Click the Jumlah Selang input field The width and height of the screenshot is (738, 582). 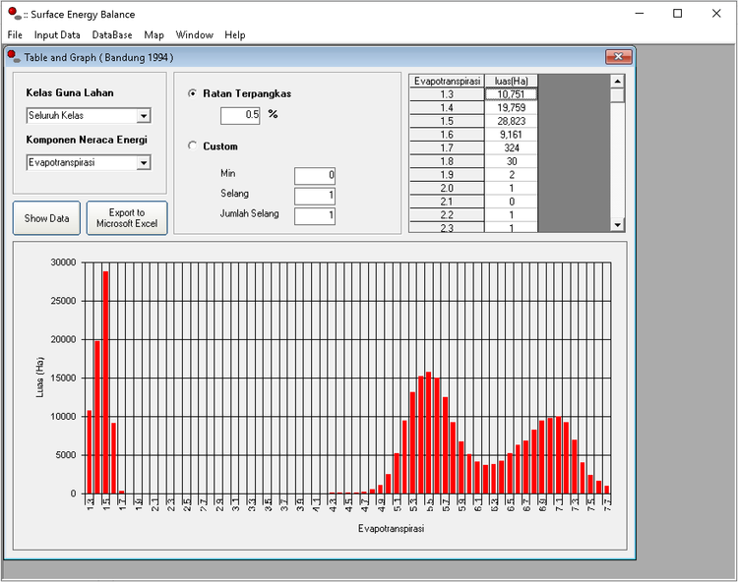[314, 215]
